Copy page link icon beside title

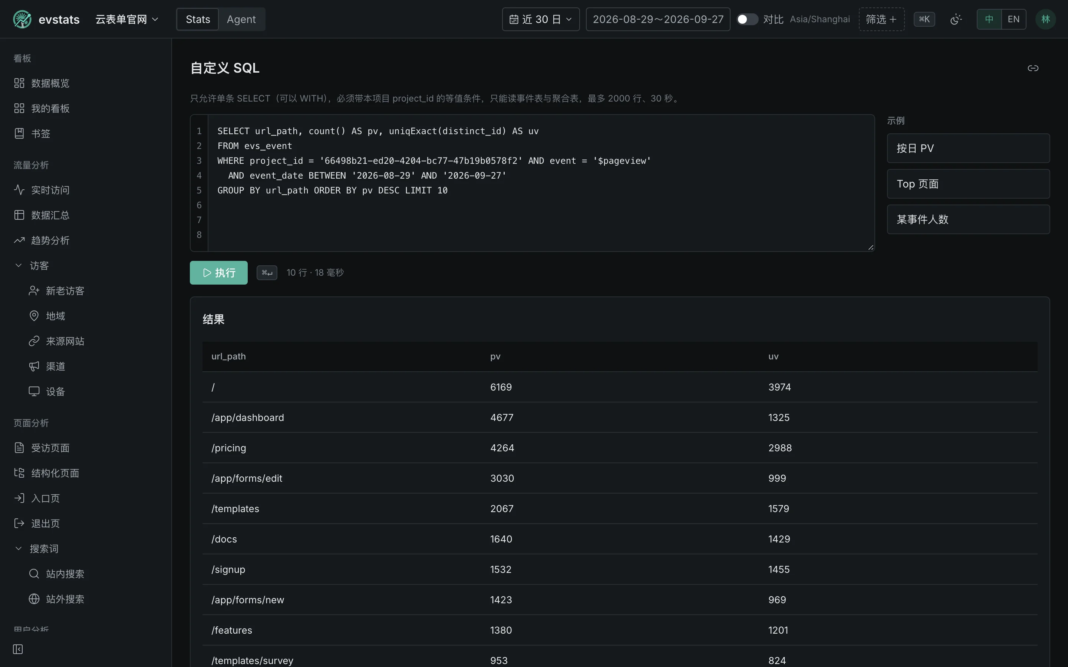pos(1033,68)
